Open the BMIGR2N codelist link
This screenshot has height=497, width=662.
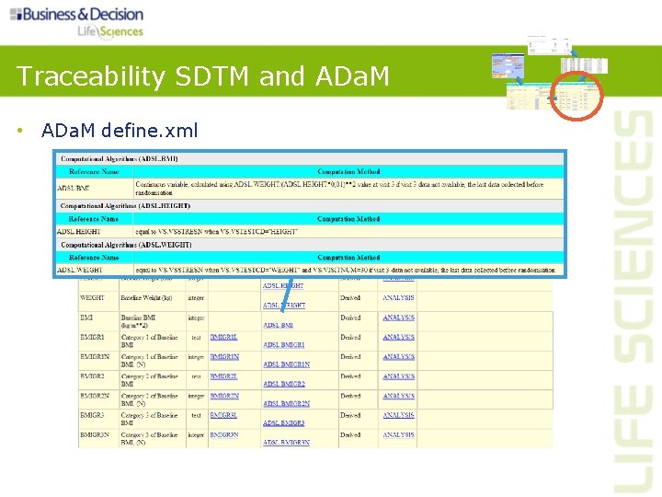(x=224, y=396)
